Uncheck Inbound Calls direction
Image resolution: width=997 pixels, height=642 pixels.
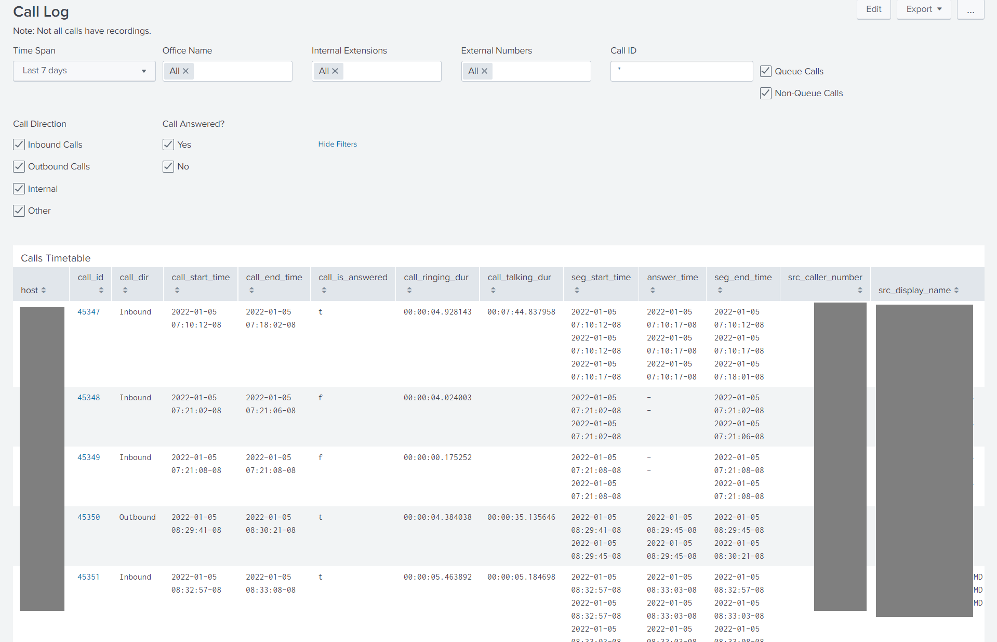coord(19,145)
